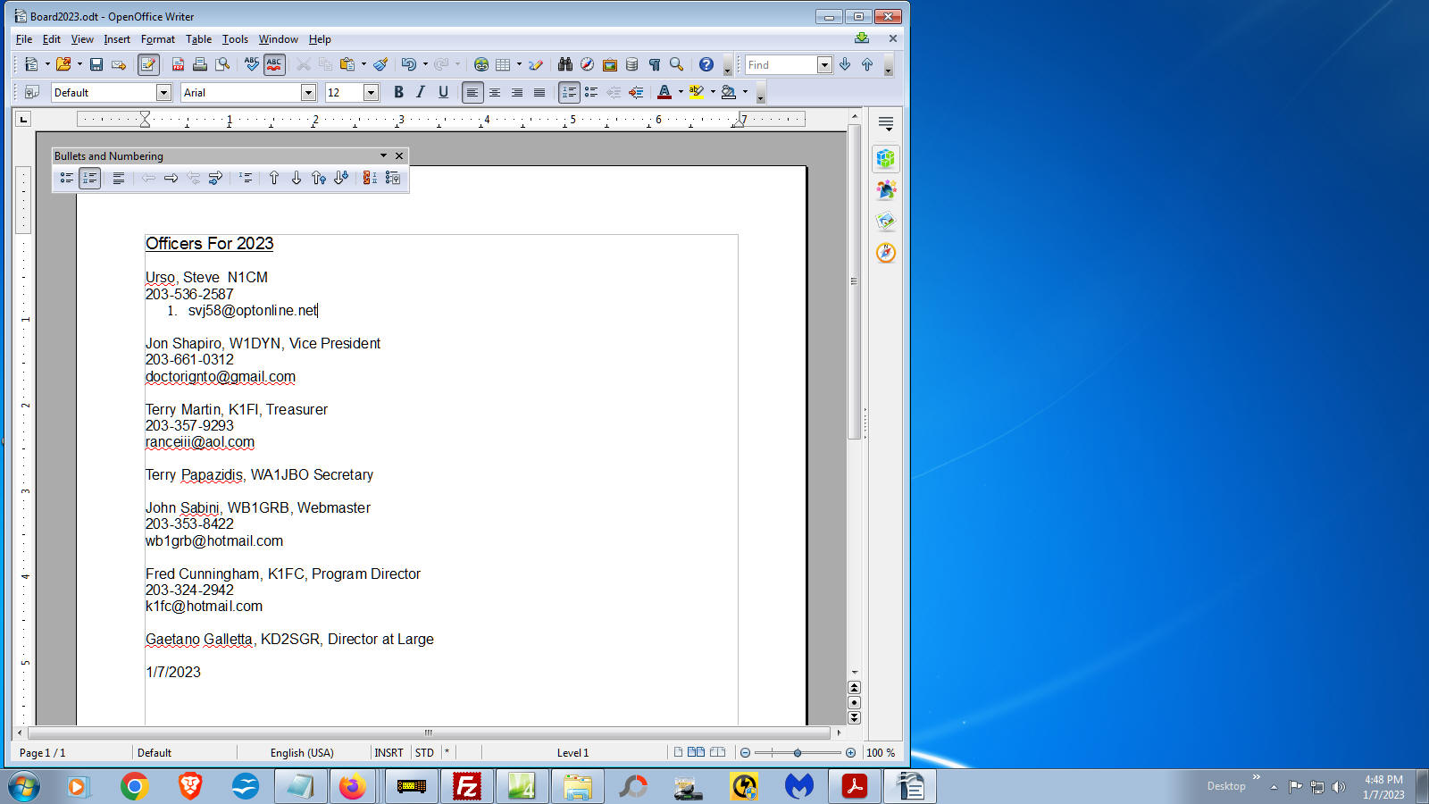Click the vertical scrollbar thumb
The width and height of the screenshot is (1429, 804).
(x=854, y=281)
